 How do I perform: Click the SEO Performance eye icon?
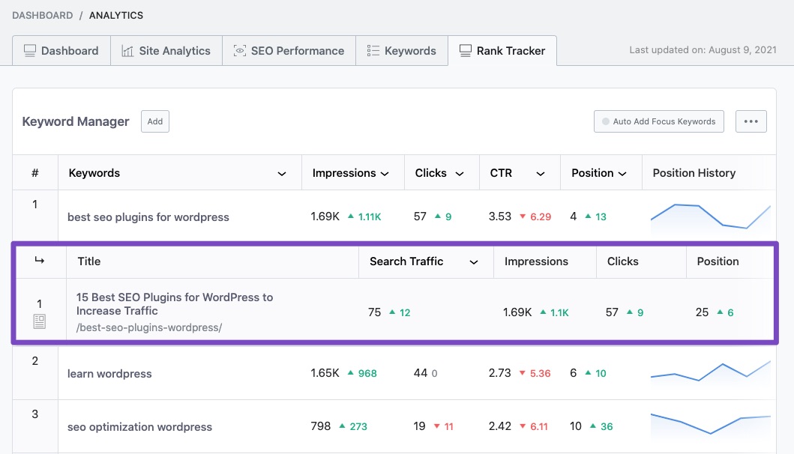coord(240,51)
